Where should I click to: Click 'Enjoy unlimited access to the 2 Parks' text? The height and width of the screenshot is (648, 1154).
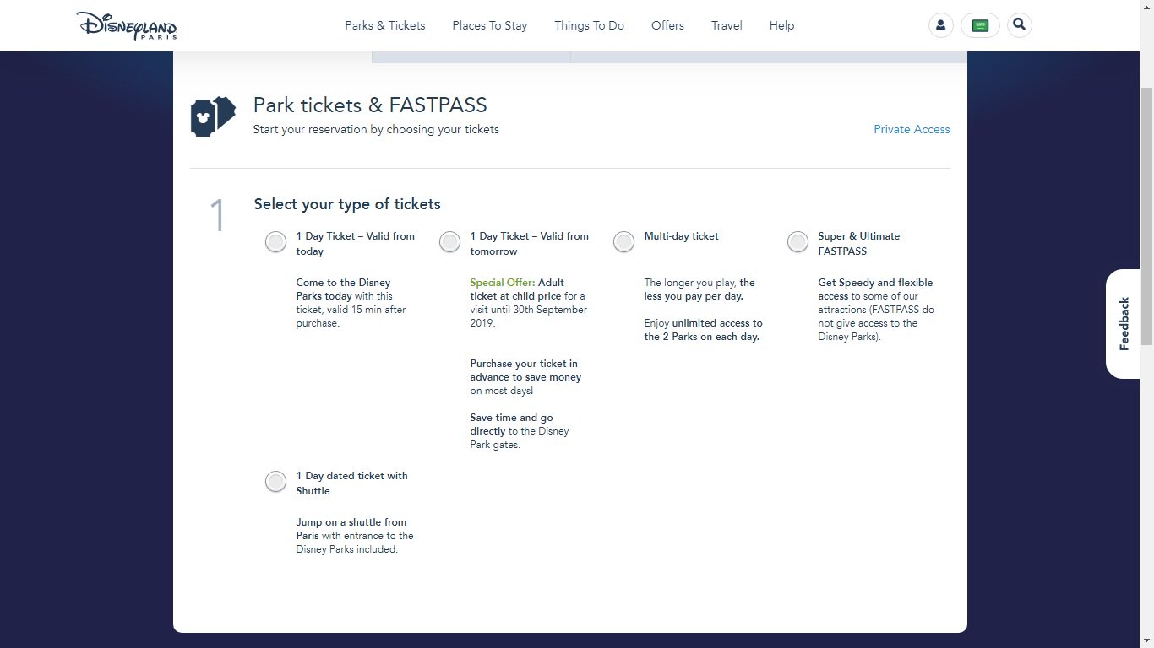click(x=703, y=330)
